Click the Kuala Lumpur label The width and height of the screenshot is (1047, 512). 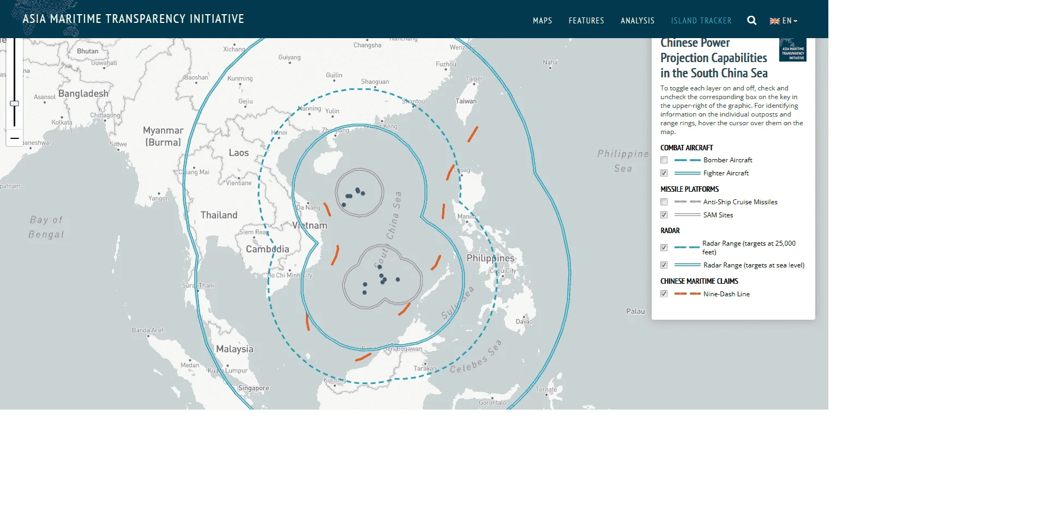[227, 370]
